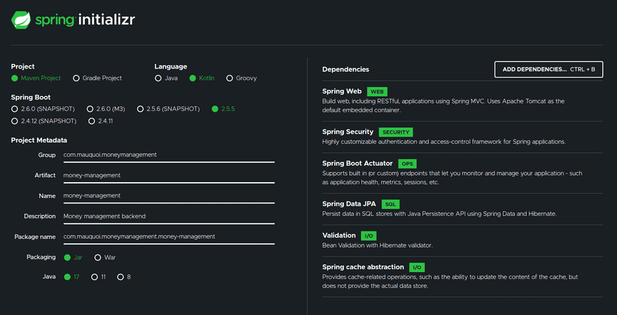The image size is (617, 315).
Task: Select the Maven Project radio button
Action: click(15, 78)
